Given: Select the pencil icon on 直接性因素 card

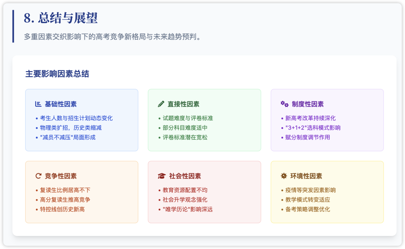Looking at the screenshot, I should tap(161, 104).
